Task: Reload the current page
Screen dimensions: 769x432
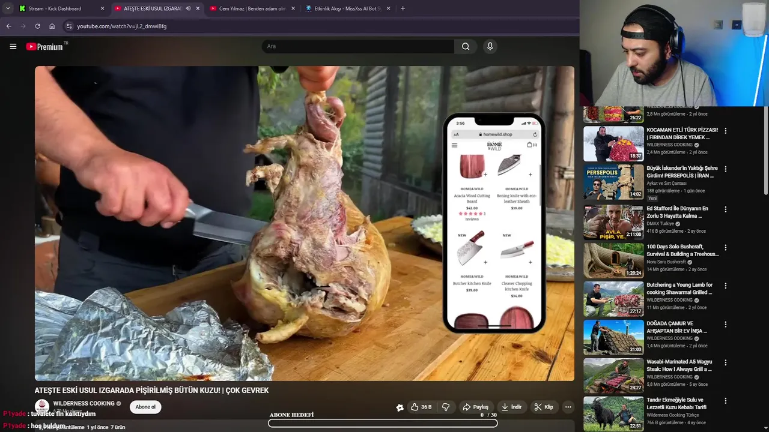Action: [37, 26]
